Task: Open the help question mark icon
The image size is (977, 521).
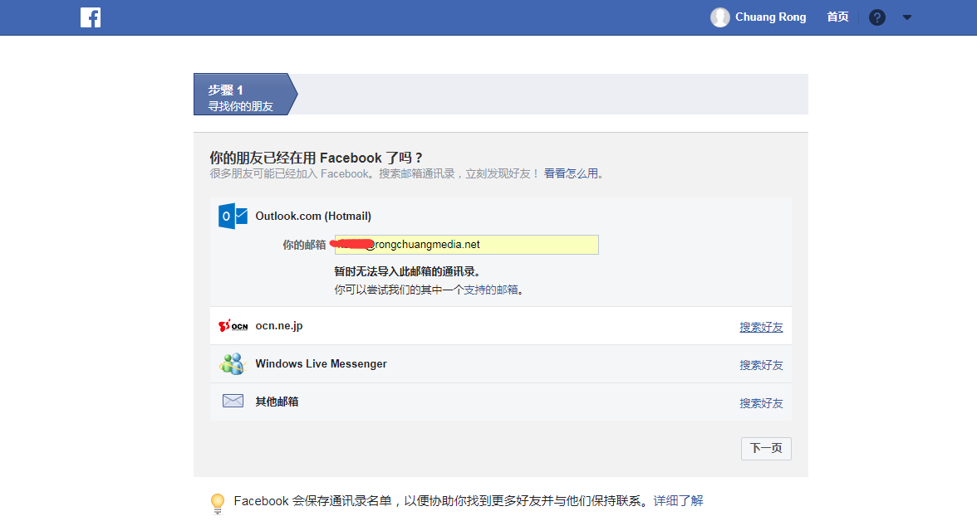Action: 876,17
